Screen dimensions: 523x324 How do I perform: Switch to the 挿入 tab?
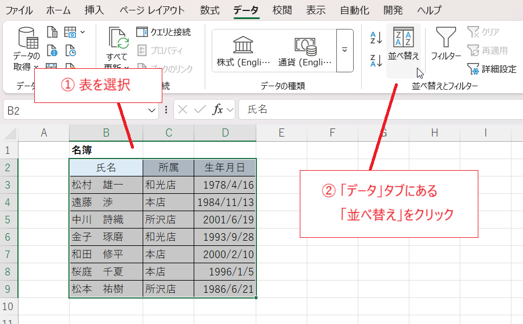click(x=95, y=10)
